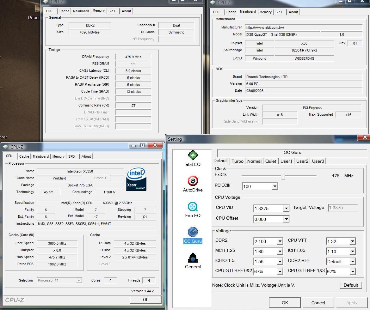Click the LPCIO chip value W83627DHG
The width and height of the screenshot is (370, 310).
pos(305,58)
